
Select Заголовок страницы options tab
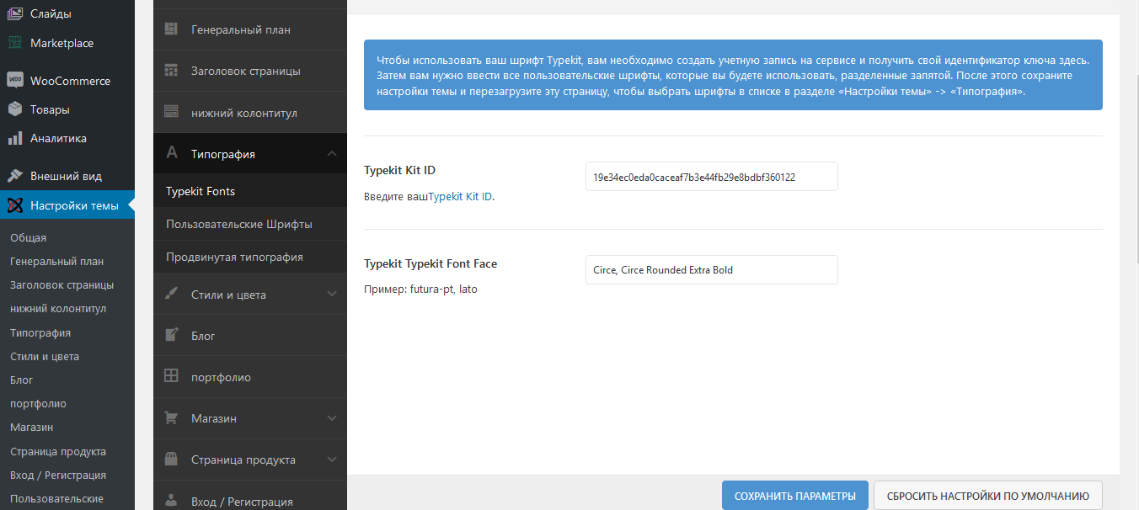point(250,71)
